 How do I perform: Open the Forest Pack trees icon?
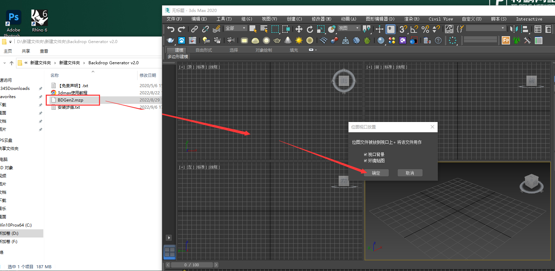click(x=516, y=41)
